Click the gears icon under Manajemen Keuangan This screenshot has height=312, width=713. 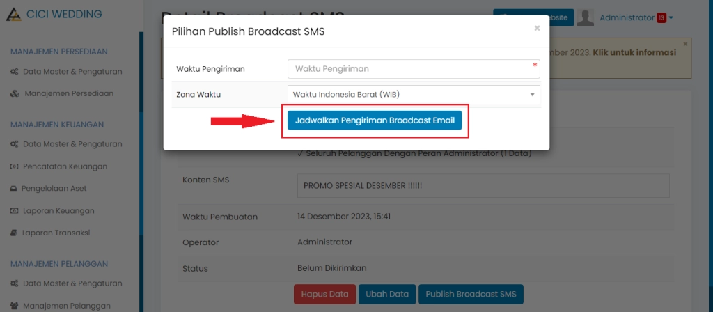point(15,144)
